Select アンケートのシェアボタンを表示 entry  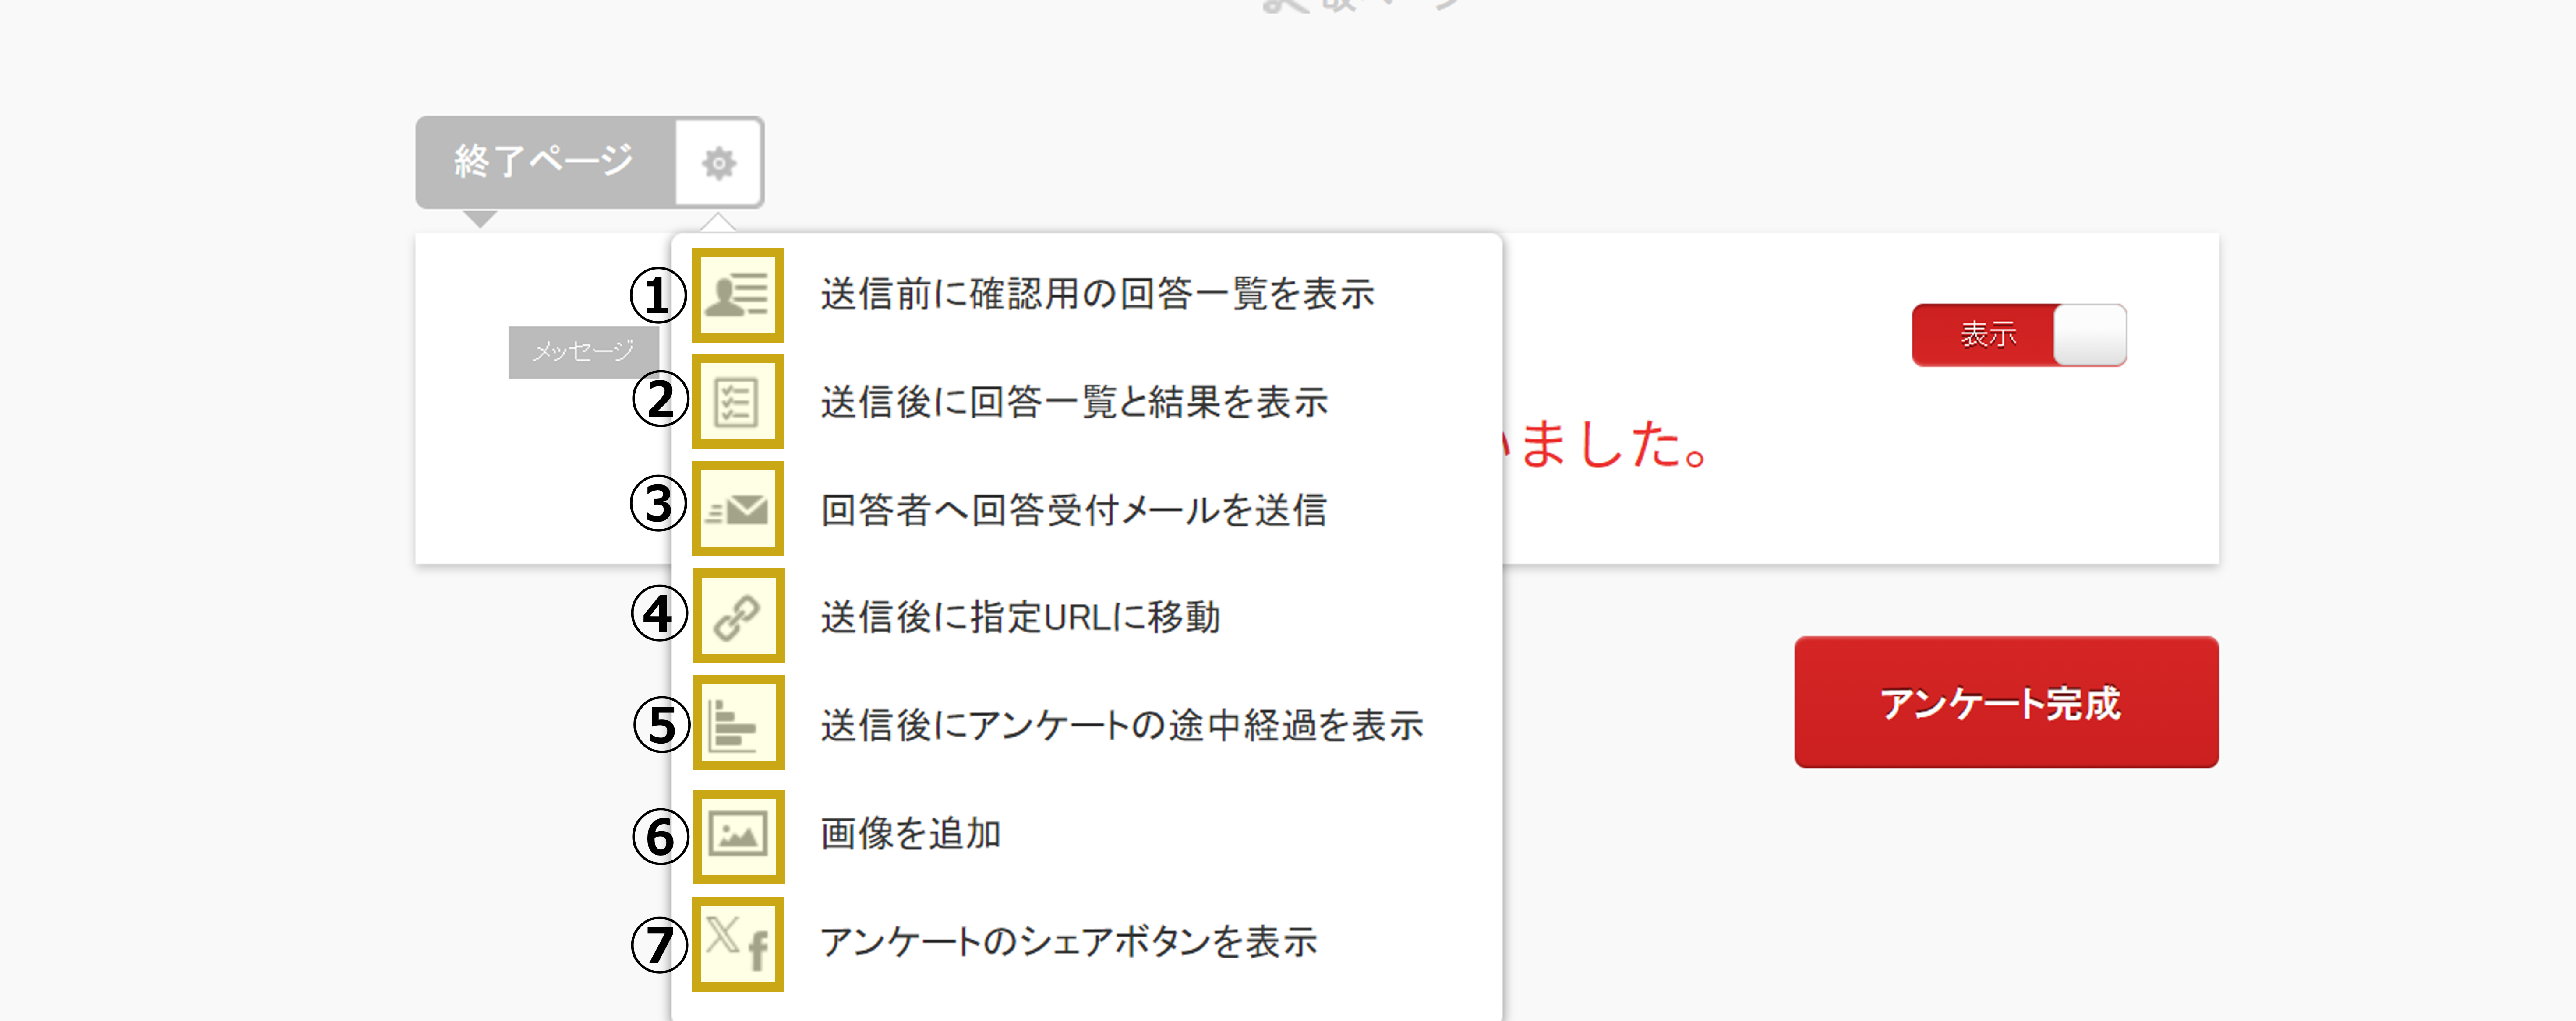coord(1068,941)
